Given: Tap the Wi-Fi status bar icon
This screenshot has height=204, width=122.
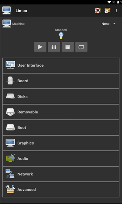Looking at the screenshot, I should (109, 2).
